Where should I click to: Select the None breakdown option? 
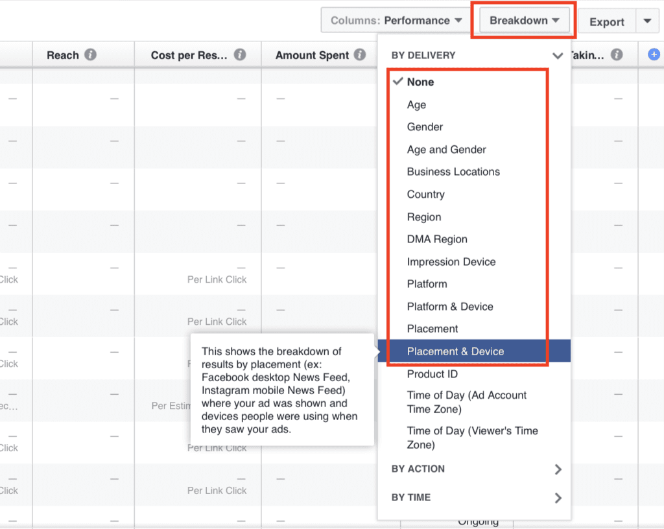(474, 82)
